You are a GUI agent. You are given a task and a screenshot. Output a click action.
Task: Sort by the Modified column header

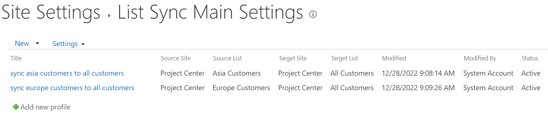point(394,58)
